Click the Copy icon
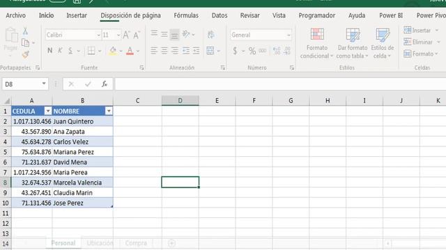 point(25,42)
